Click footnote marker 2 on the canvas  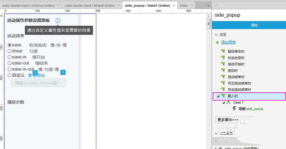pos(35,73)
